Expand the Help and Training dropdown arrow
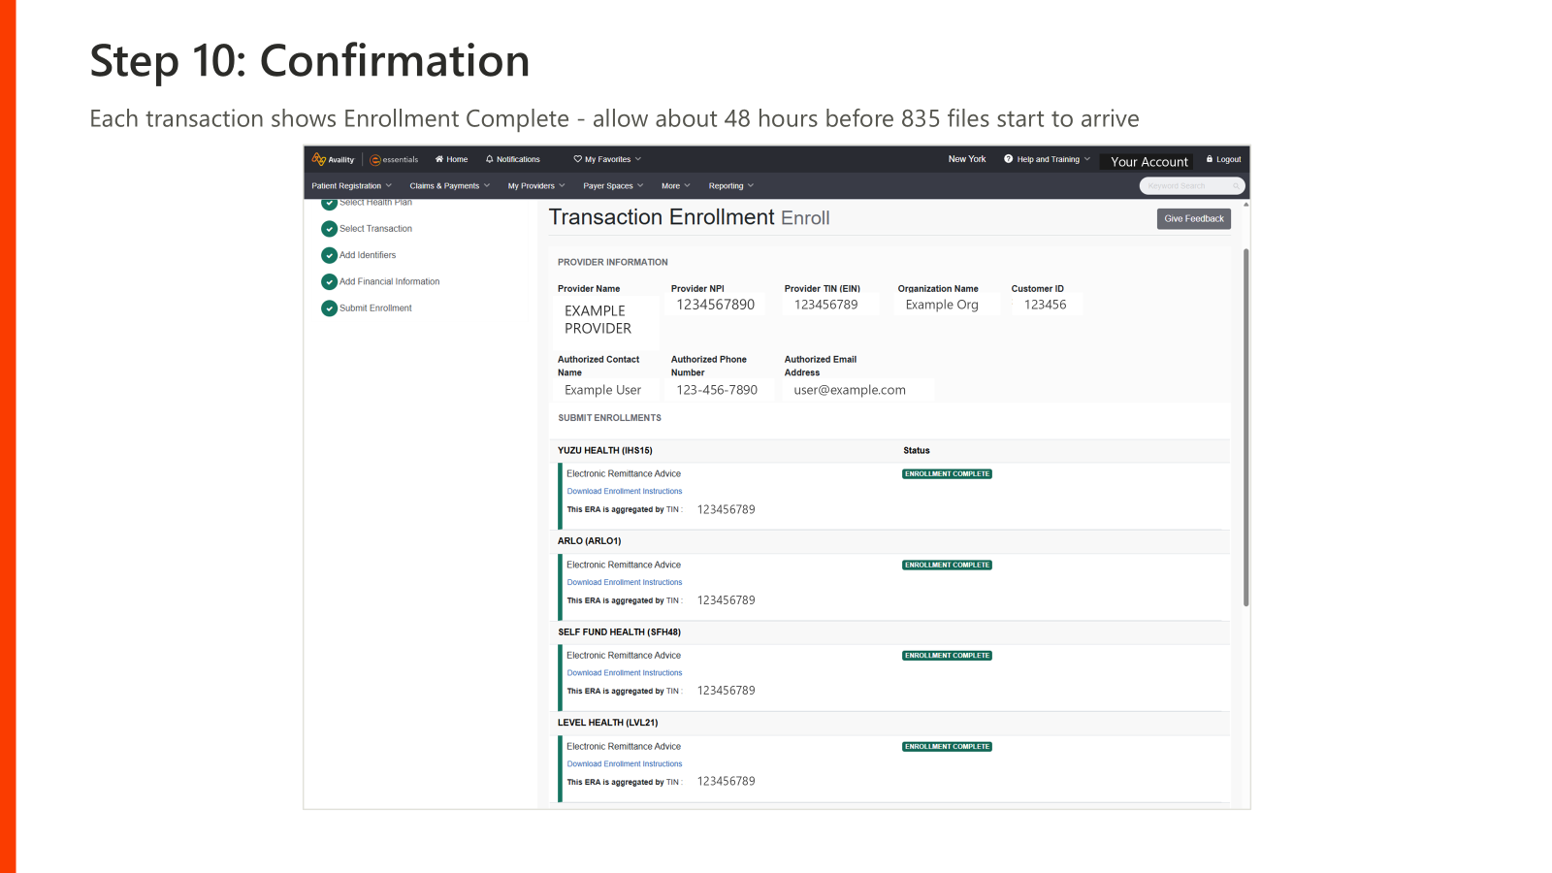This screenshot has height=873, width=1552. click(x=1087, y=159)
